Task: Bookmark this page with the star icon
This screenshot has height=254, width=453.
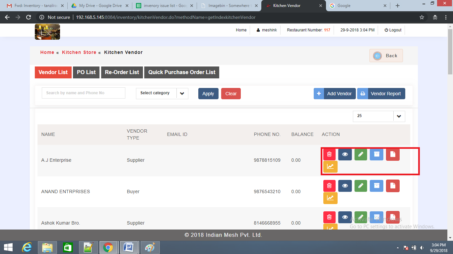Action: tap(422, 17)
